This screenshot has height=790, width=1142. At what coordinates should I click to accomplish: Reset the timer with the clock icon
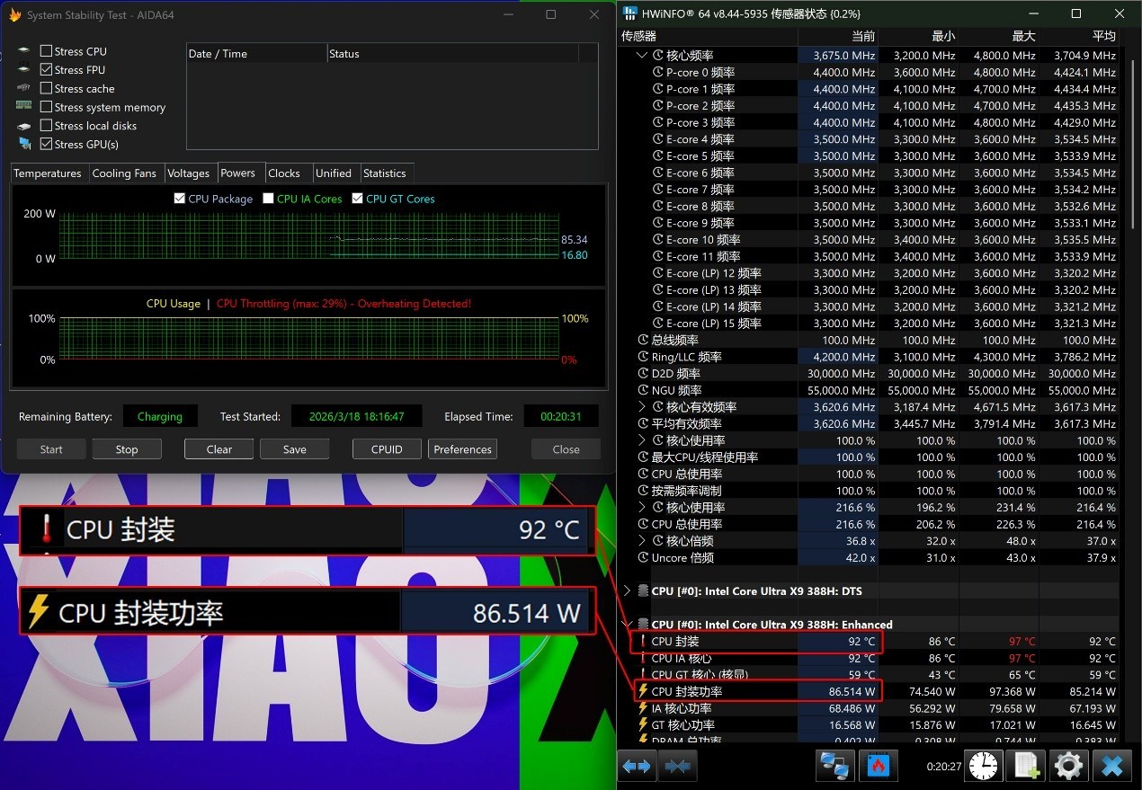[x=983, y=766]
